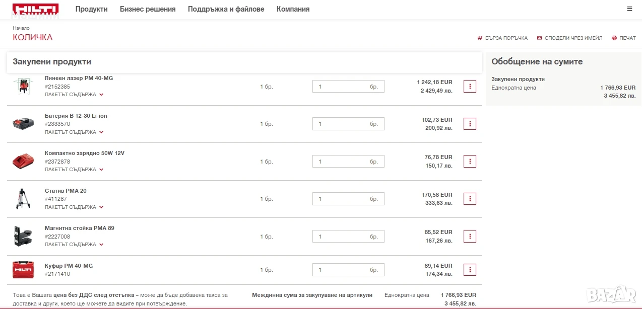Click item number #411287

(55, 199)
